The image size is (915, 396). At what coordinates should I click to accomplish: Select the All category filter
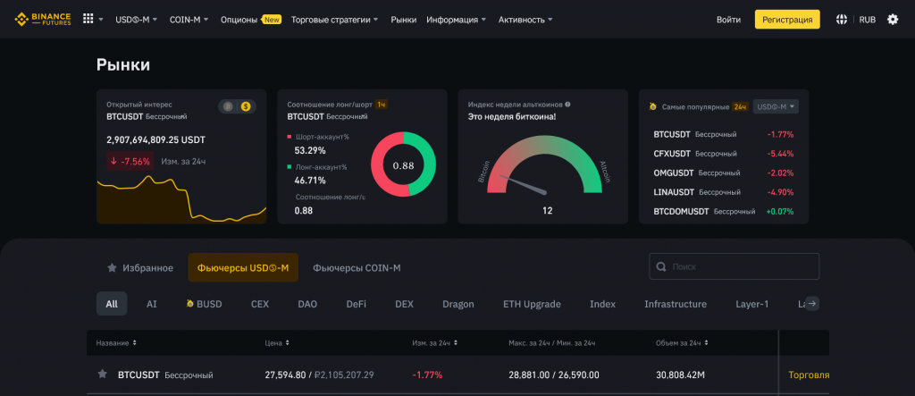coord(112,304)
